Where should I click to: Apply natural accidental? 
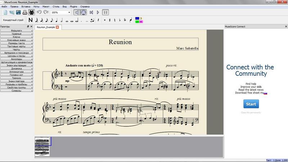(115, 20)
